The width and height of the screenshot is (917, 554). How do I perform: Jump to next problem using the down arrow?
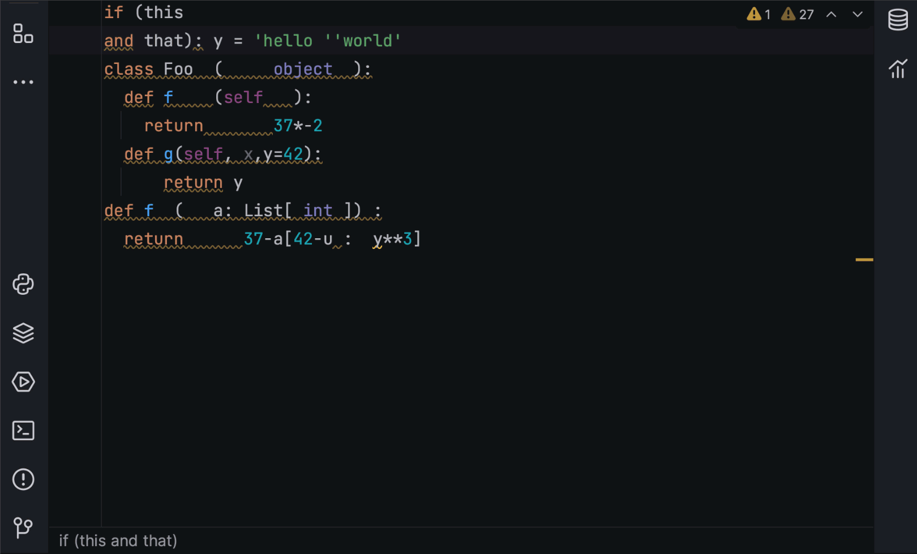coord(858,14)
